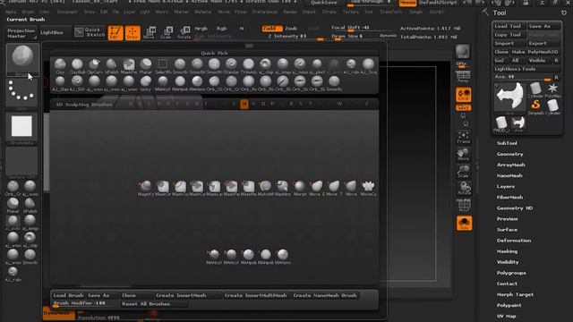Open the Preferences menu

[x=265, y=12]
